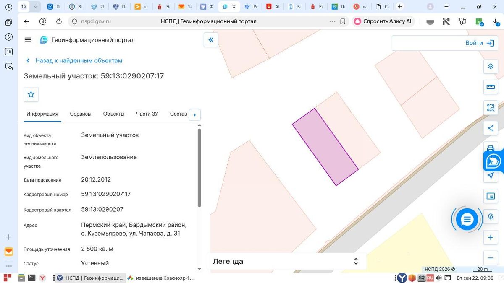Image resolution: width=504 pixels, height=283 pixels.
Task: Switch to извещение Краснояр taskbar window
Action: (x=161, y=278)
